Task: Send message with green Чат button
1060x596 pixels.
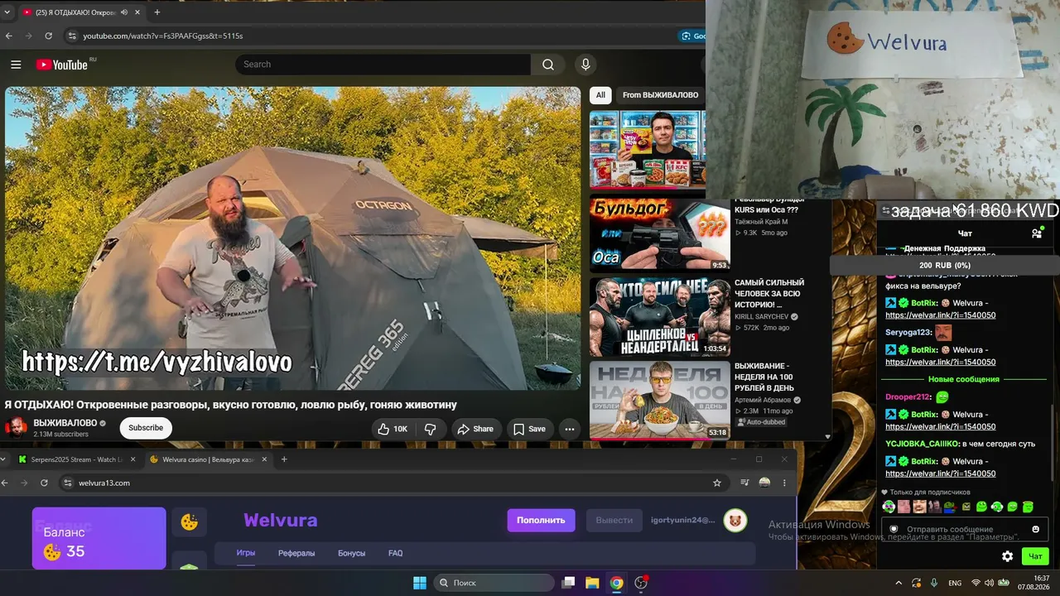Action: 1035,556
